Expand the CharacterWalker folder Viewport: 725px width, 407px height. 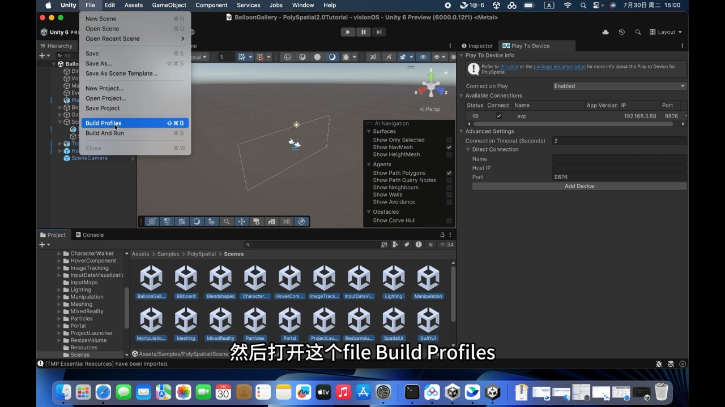(x=59, y=254)
